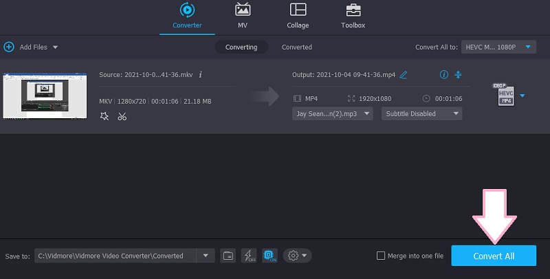Image resolution: width=550 pixels, height=279 pixels.
Task: Open the output folder icon
Action: tap(228, 256)
